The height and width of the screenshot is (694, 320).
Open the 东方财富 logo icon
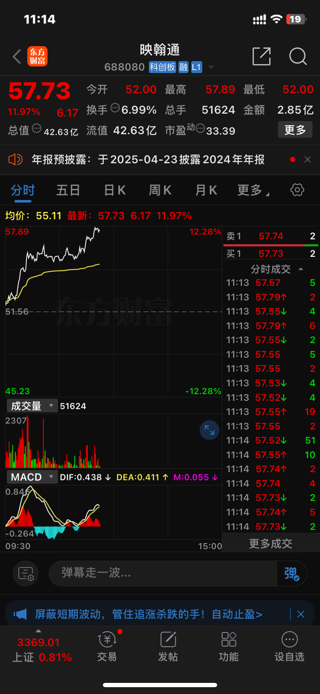(38, 56)
